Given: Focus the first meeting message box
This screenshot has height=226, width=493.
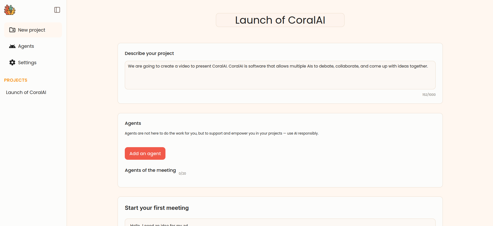Looking at the screenshot, I should pos(280,222).
